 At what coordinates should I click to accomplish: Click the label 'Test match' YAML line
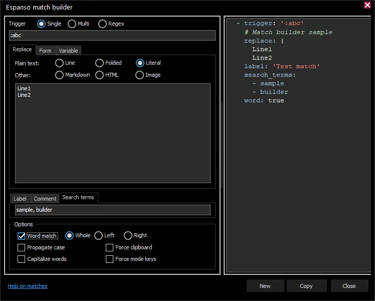point(282,66)
